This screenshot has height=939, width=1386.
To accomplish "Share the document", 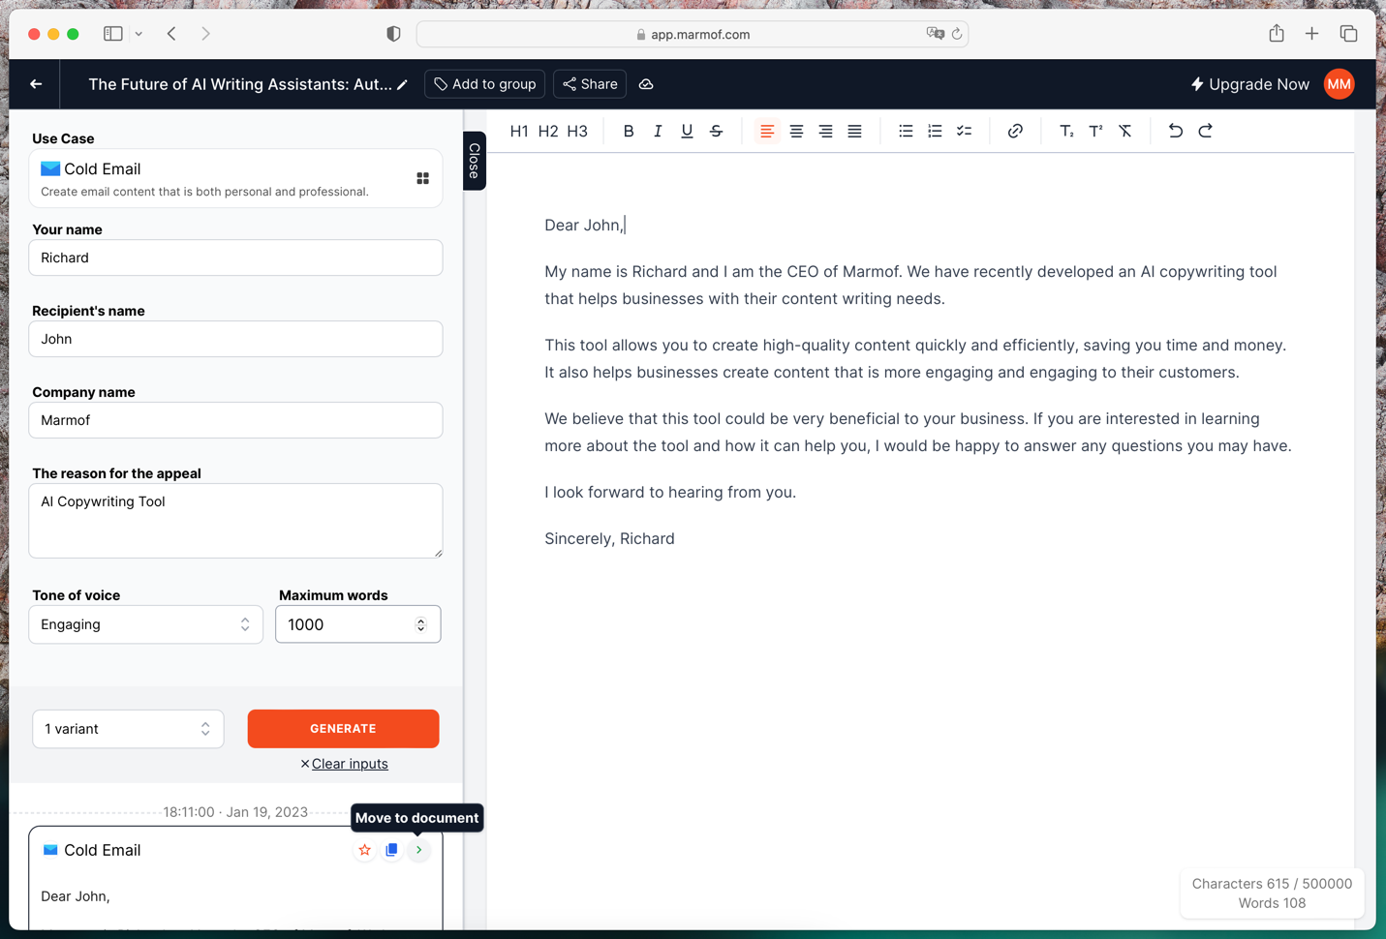I will [590, 84].
